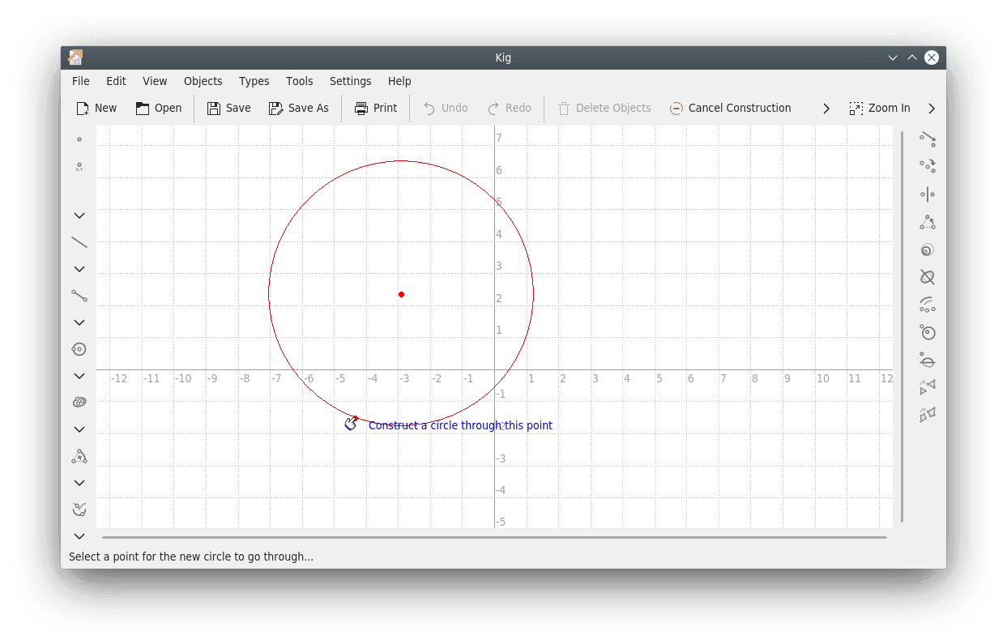Select the triangle-with-arrow rotate icon

[x=928, y=222]
